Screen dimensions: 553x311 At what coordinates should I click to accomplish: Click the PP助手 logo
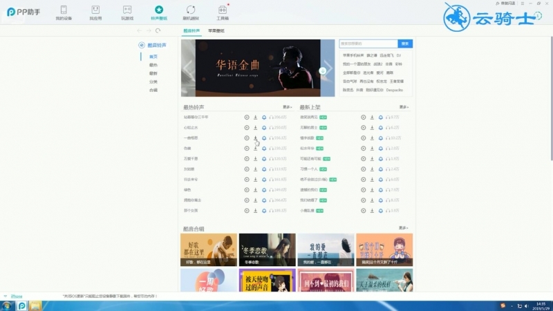click(24, 12)
